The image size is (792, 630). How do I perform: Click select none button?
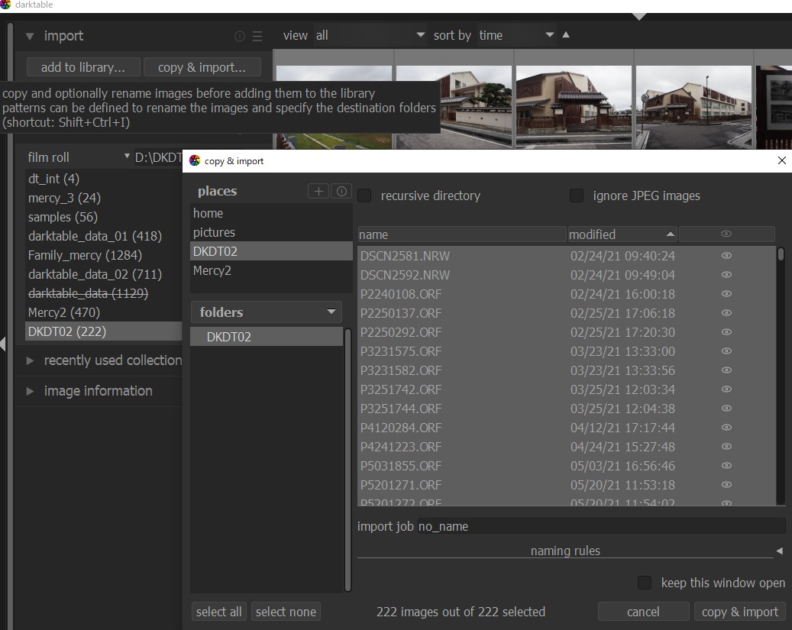pyautogui.click(x=286, y=612)
